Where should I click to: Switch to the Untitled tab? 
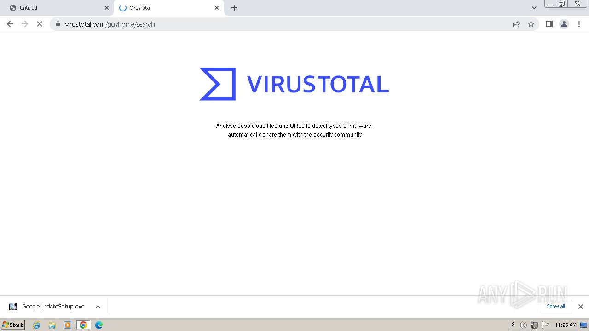click(58, 8)
